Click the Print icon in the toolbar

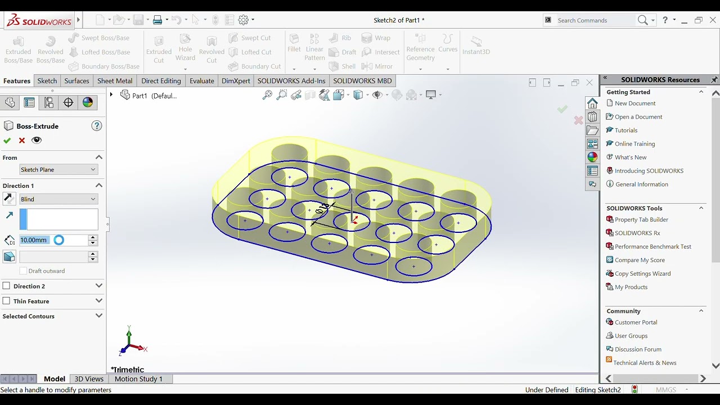tap(157, 20)
